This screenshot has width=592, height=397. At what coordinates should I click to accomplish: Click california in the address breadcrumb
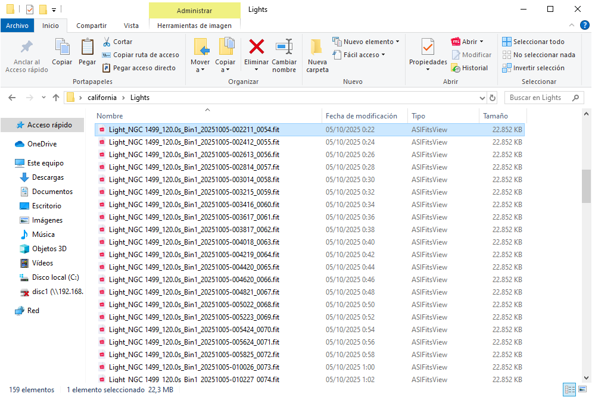pos(102,98)
